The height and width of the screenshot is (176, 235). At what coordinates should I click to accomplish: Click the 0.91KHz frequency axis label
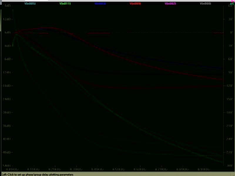[x=204, y=170]
